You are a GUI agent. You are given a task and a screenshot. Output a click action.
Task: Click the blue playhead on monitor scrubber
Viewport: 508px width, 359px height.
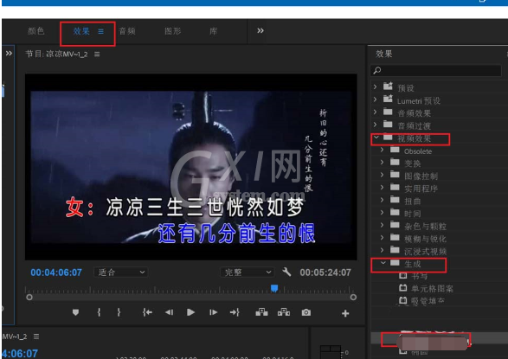click(x=274, y=288)
